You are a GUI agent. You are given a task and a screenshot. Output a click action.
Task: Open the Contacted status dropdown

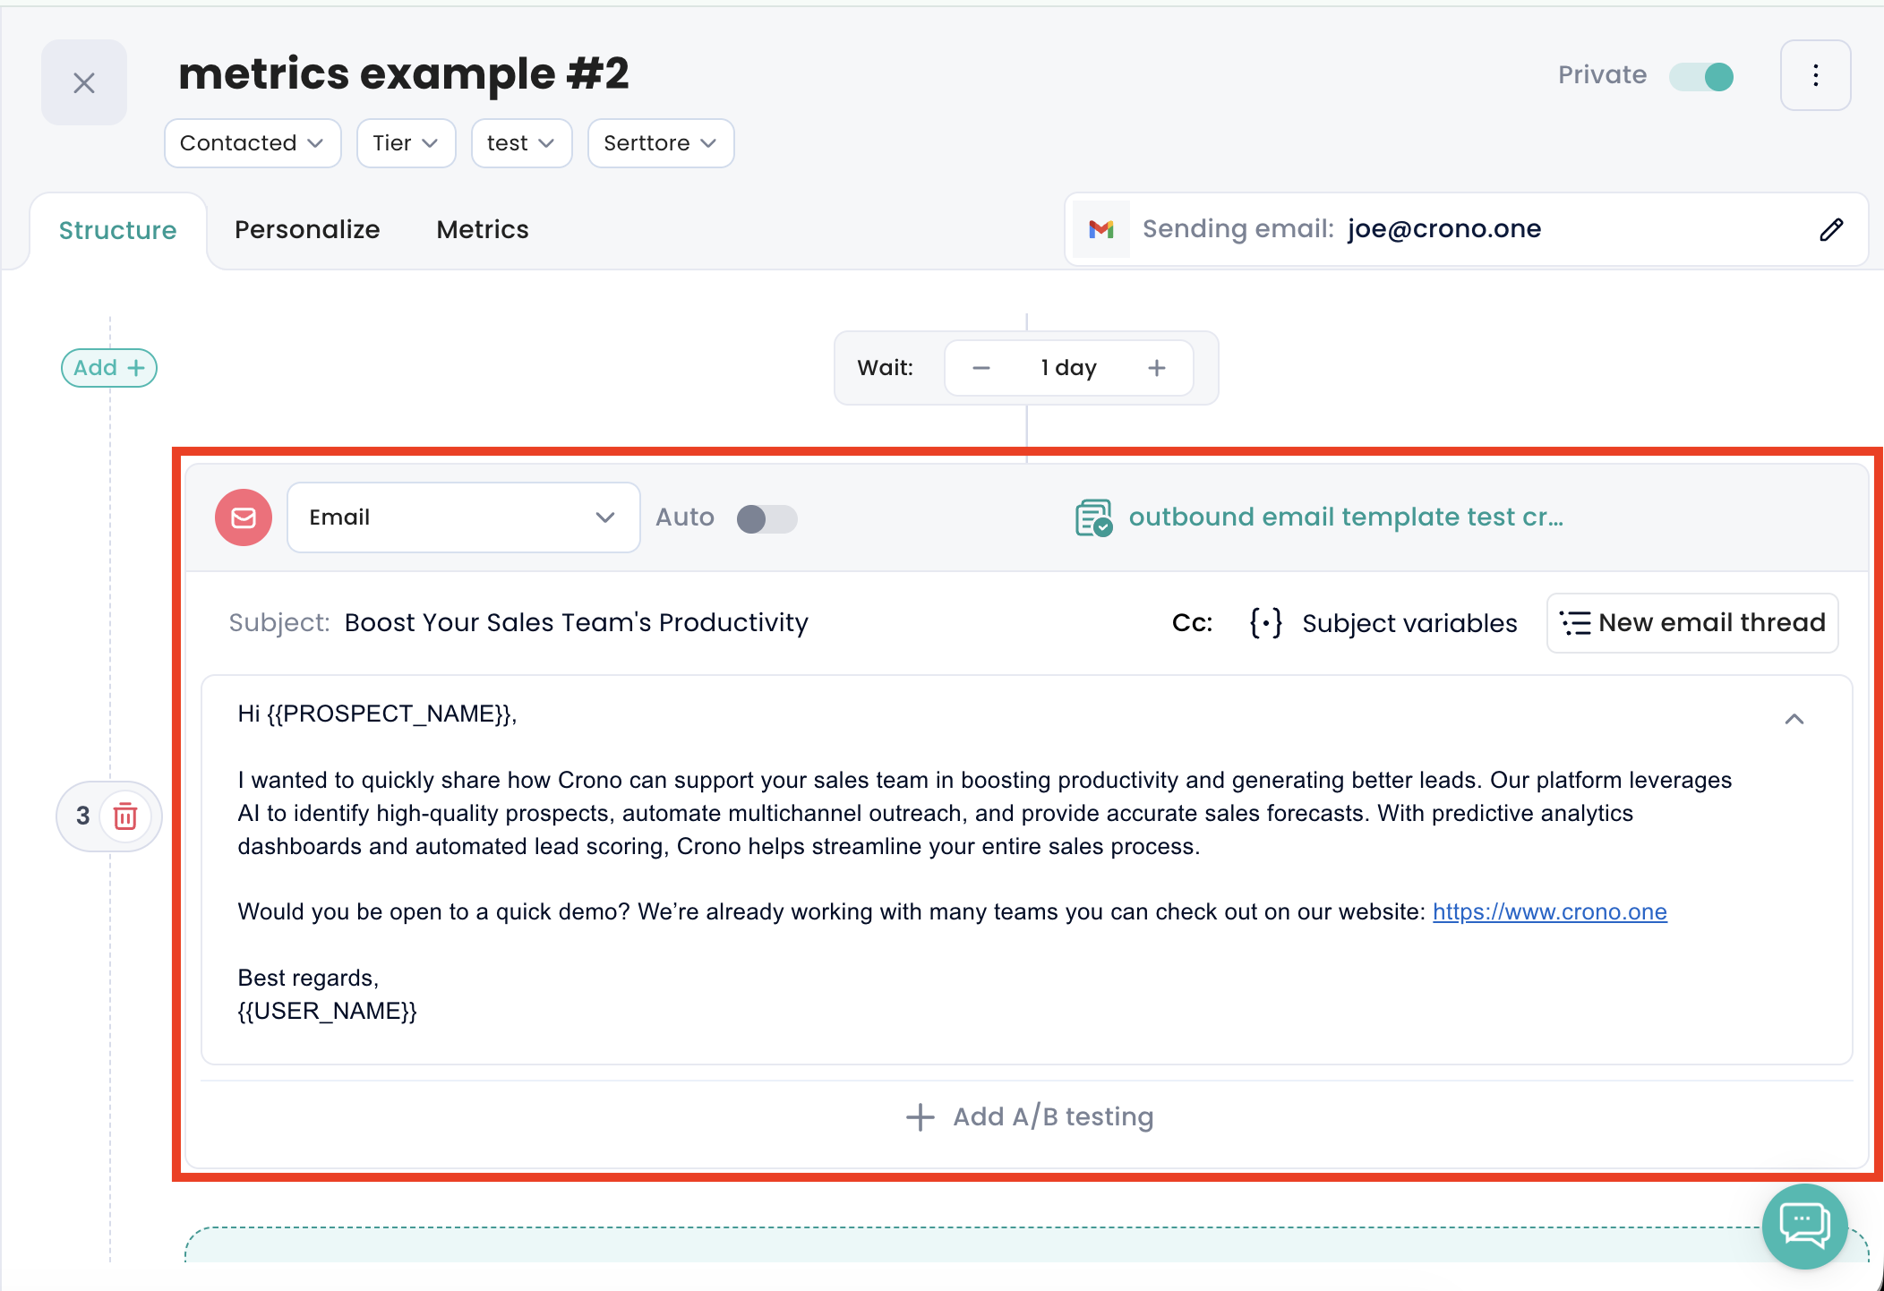pos(252,143)
